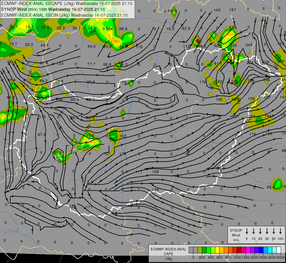This screenshot has width=286, height=263.
Task: Click the map value 55.4
Action: click(271, 187)
